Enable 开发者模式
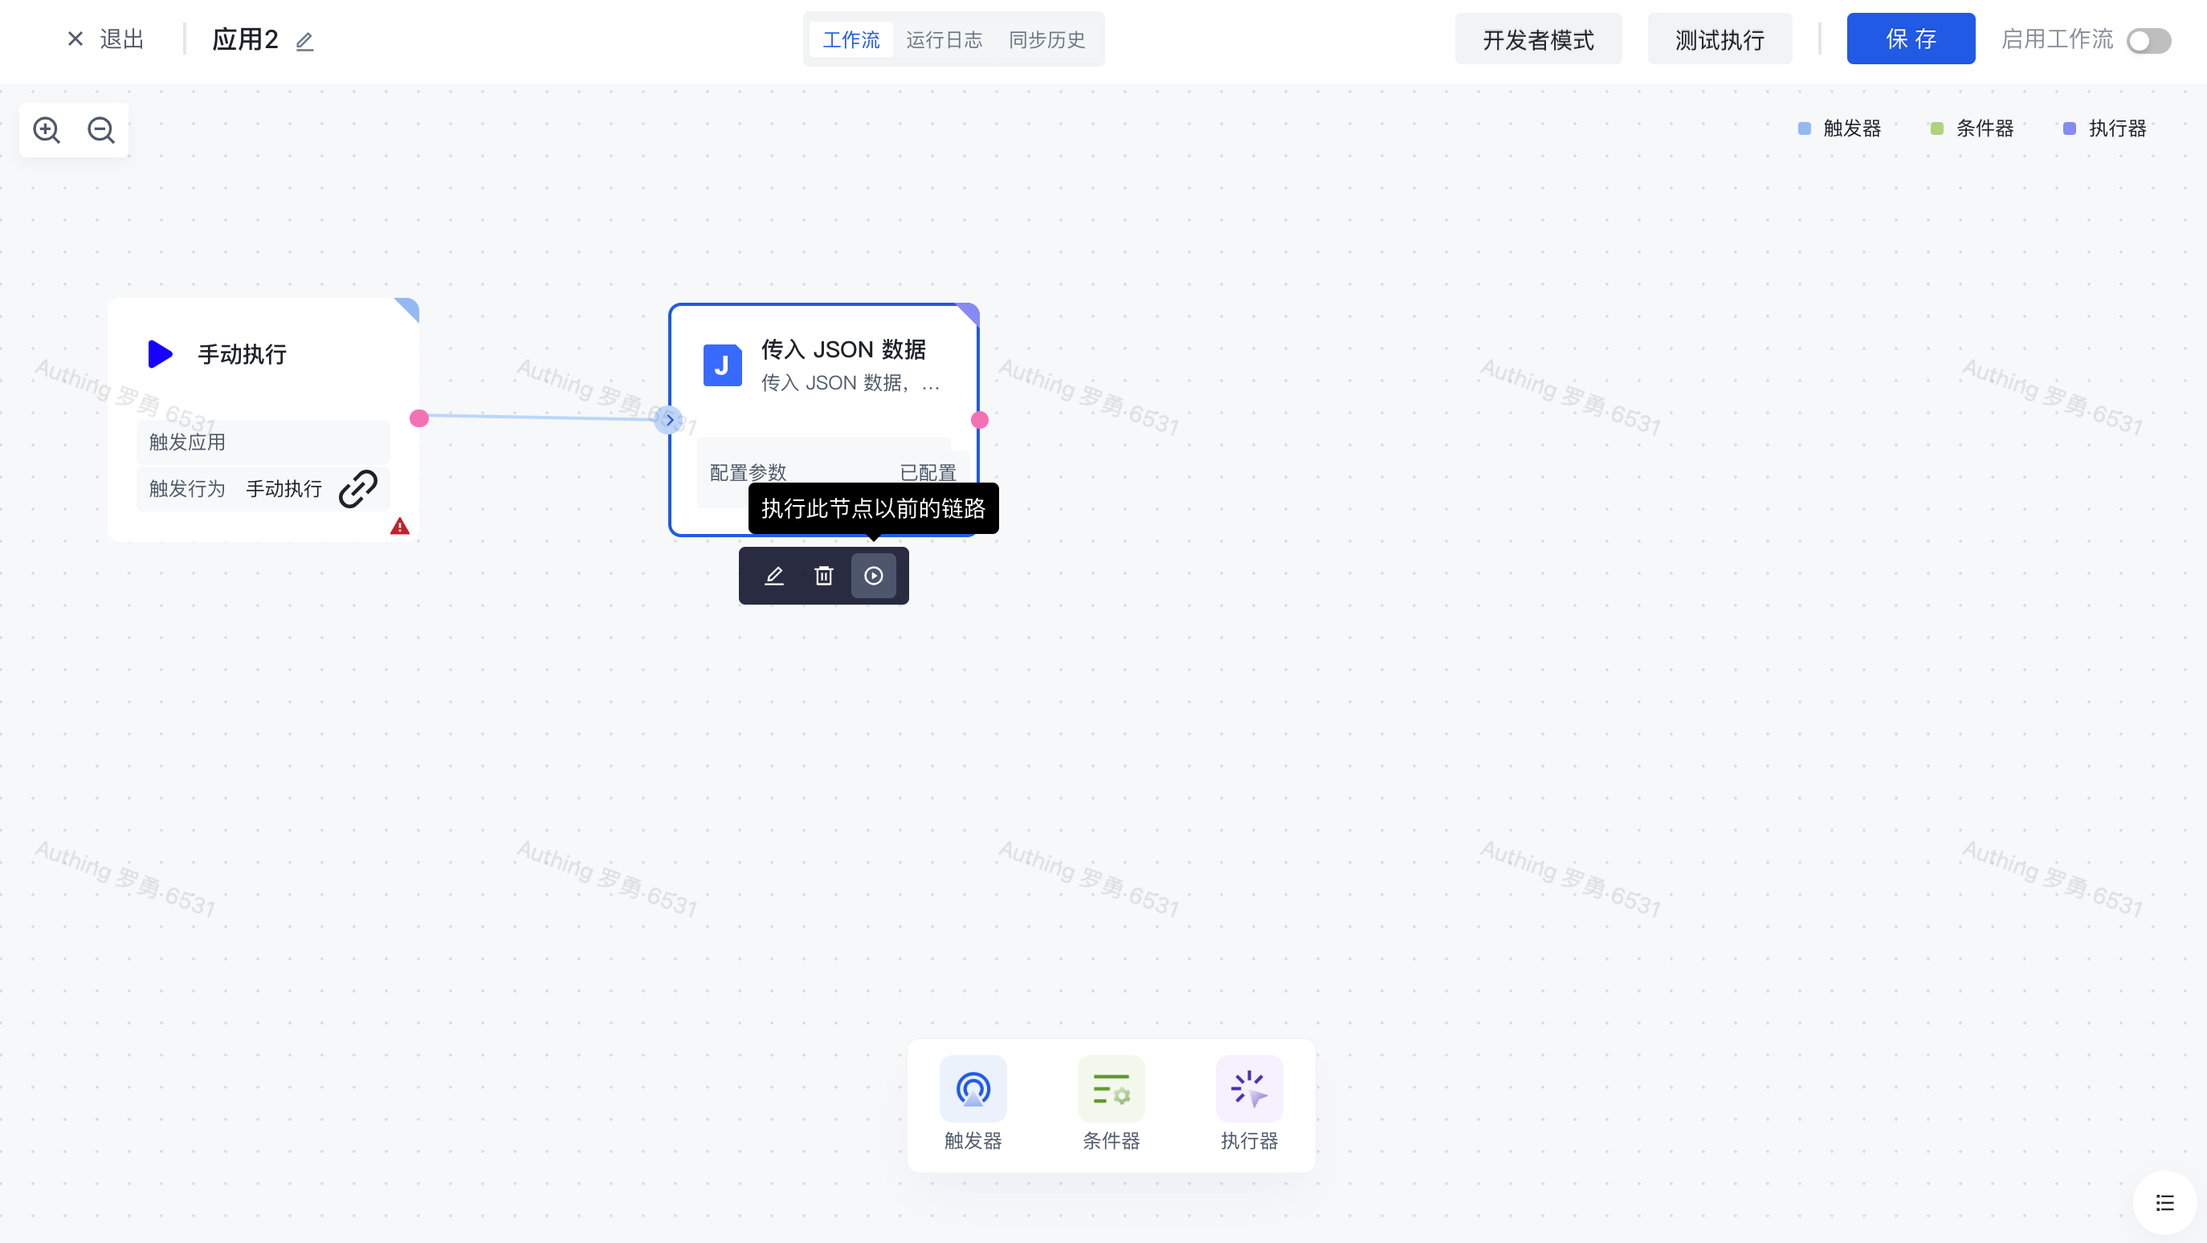Image resolution: width=2207 pixels, height=1243 pixels. click(x=1537, y=39)
